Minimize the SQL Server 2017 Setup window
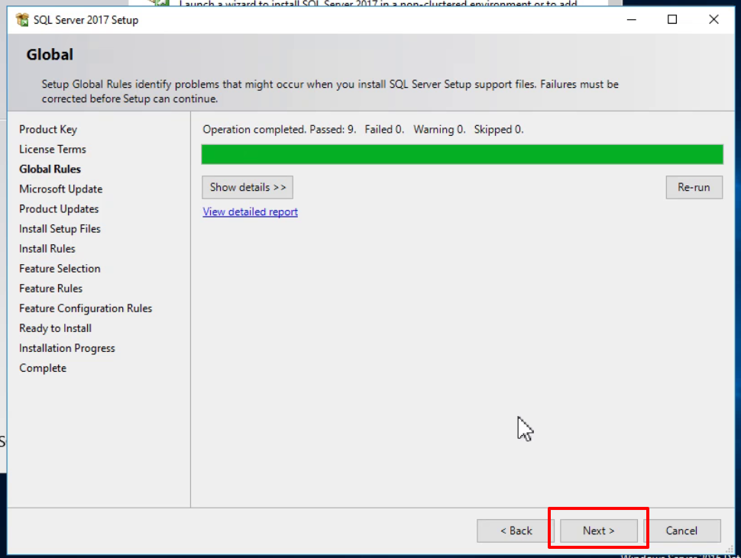Screen dimensions: 741x558 (631, 19)
